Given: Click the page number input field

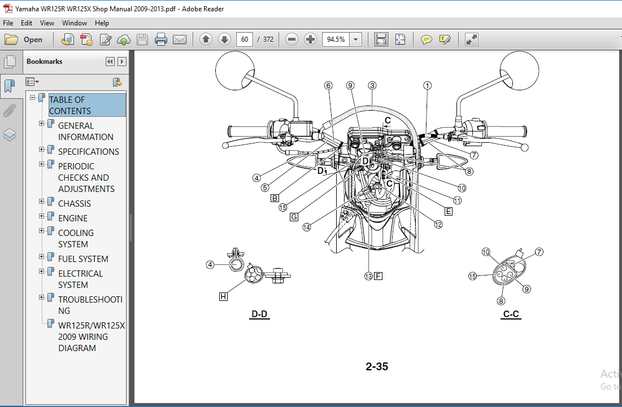Looking at the screenshot, I should (245, 40).
